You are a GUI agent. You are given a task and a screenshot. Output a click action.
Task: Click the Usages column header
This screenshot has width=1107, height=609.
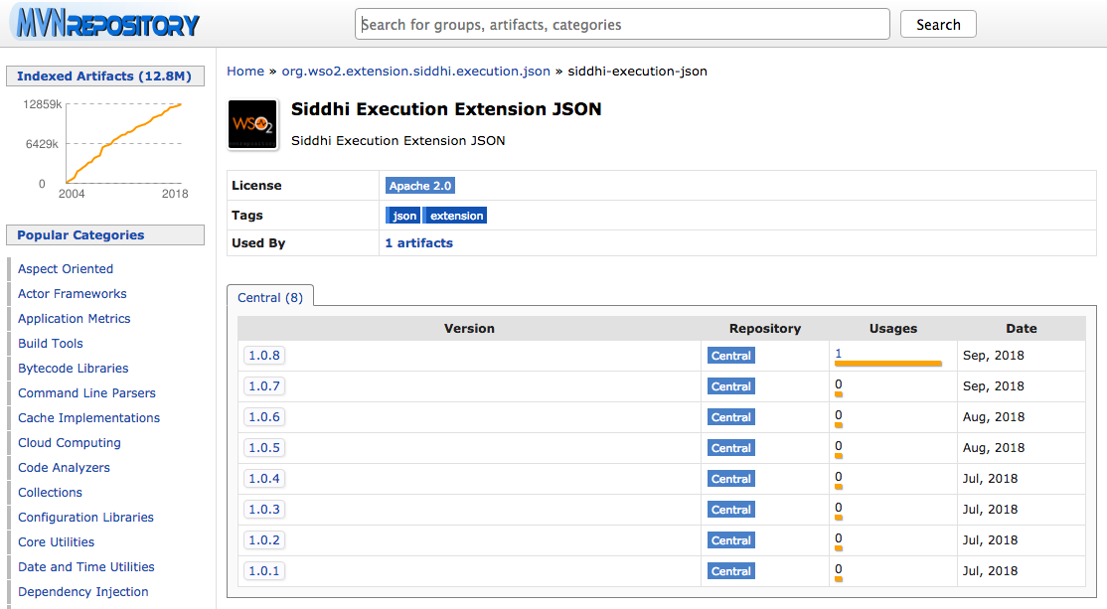(x=893, y=328)
